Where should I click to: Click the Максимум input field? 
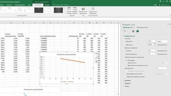click(x=151, y=45)
